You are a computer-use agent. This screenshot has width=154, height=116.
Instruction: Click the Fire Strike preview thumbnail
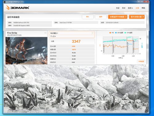point(26,51)
